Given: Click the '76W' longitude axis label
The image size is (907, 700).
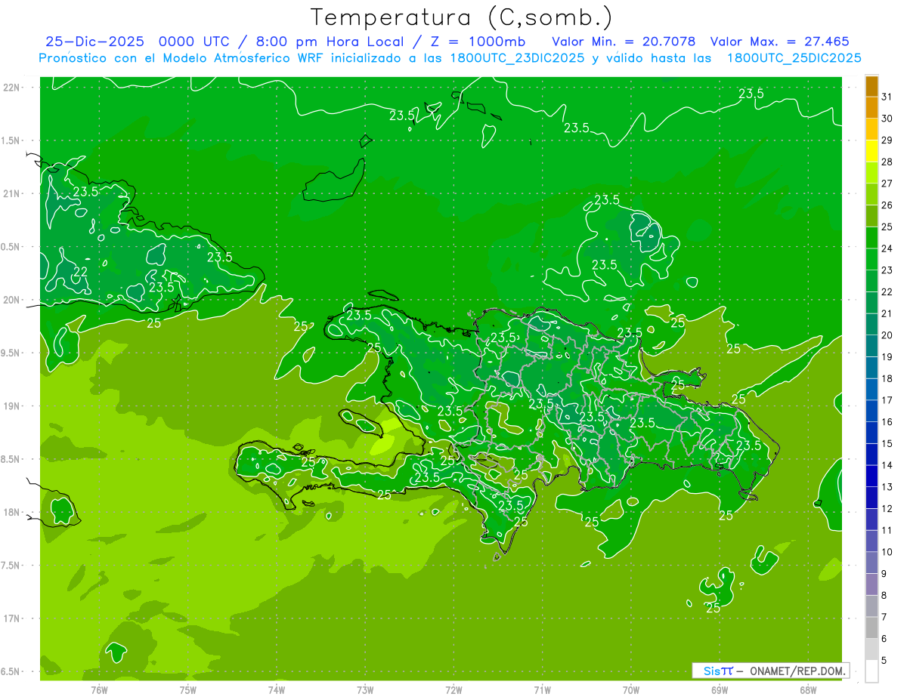Looking at the screenshot, I should point(100,690).
